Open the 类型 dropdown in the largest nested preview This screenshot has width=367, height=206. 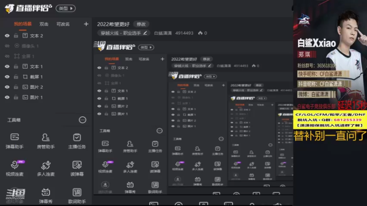[146, 47]
